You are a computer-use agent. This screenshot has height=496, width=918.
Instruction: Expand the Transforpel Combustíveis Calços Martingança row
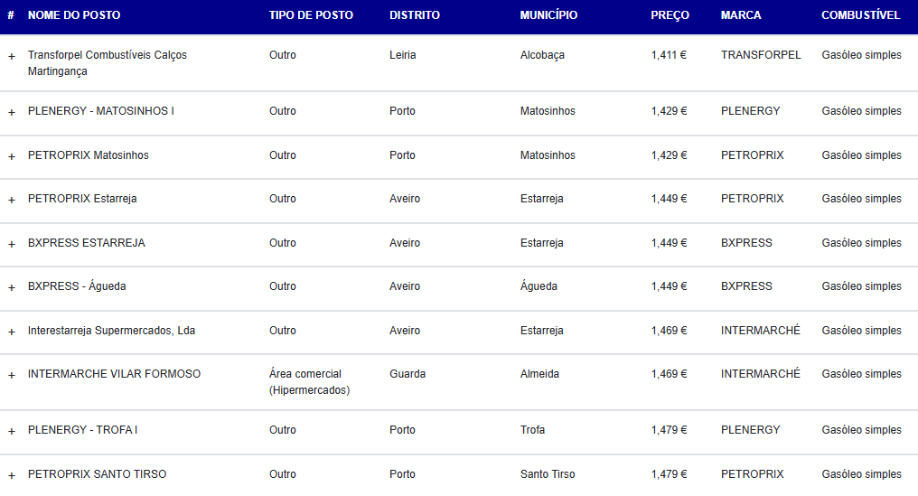(11, 56)
